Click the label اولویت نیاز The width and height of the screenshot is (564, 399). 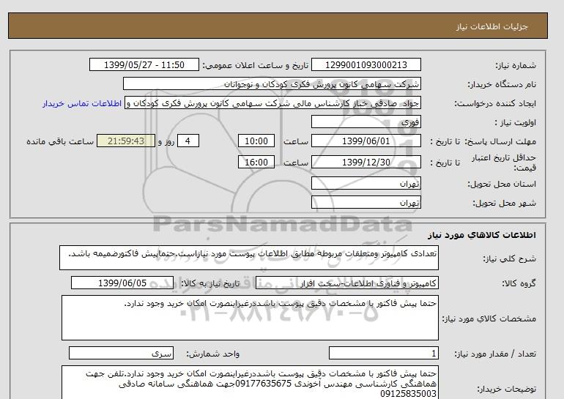(x=516, y=122)
